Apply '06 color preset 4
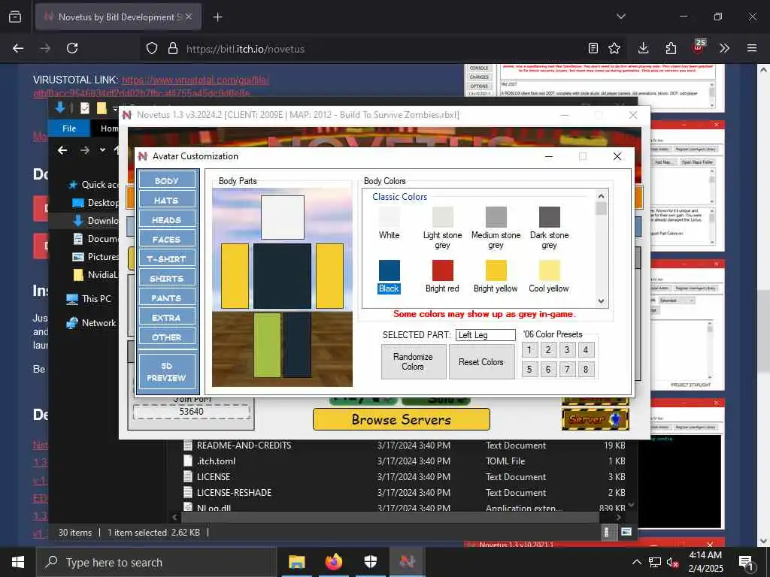Screen dimensions: 770x577 pos(585,350)
